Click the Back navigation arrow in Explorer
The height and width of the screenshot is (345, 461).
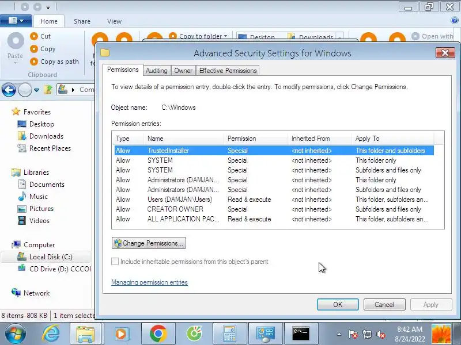[9, 90]
